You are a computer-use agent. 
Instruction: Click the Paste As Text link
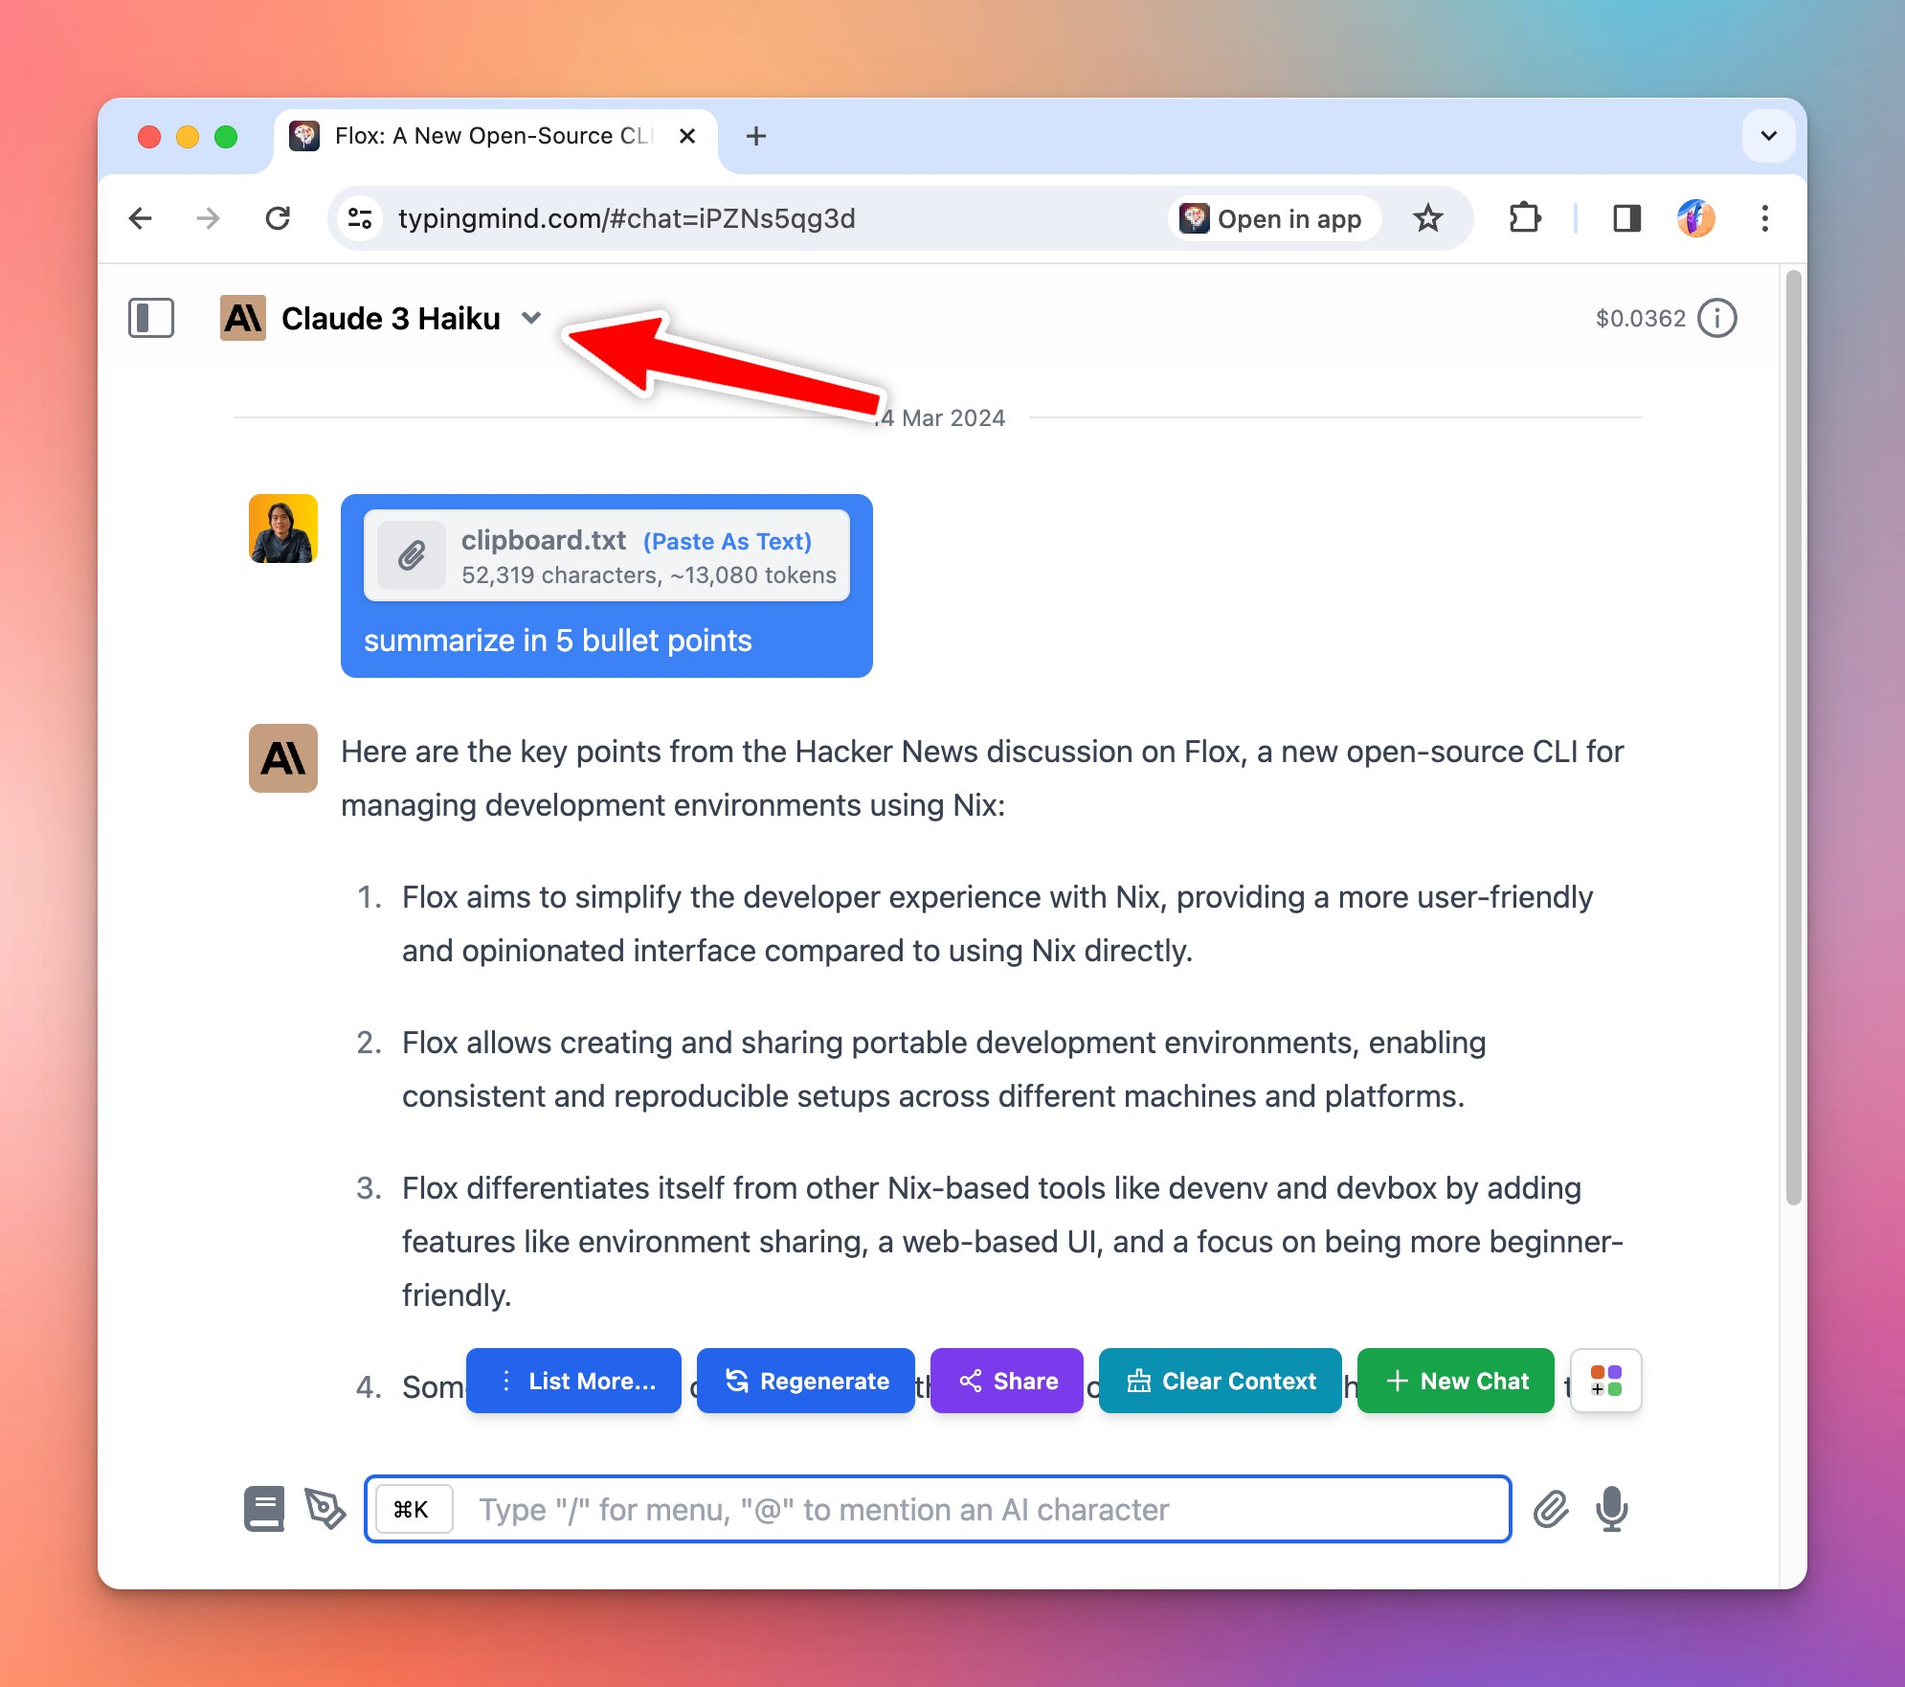point(728,541)
